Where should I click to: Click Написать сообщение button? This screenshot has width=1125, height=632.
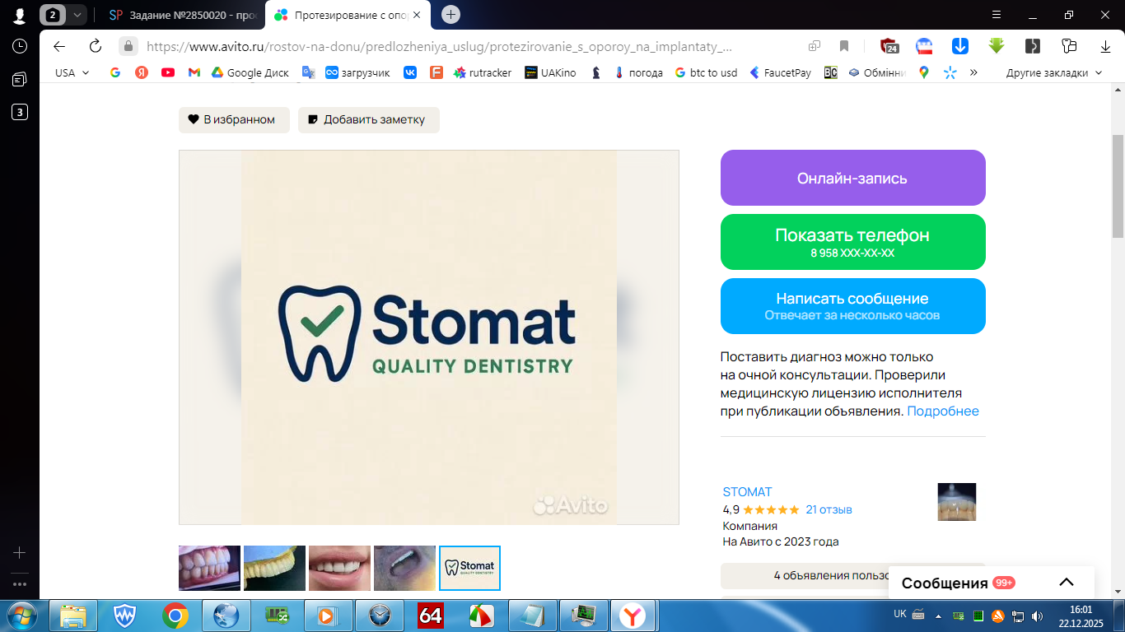[x=852, y=306]
